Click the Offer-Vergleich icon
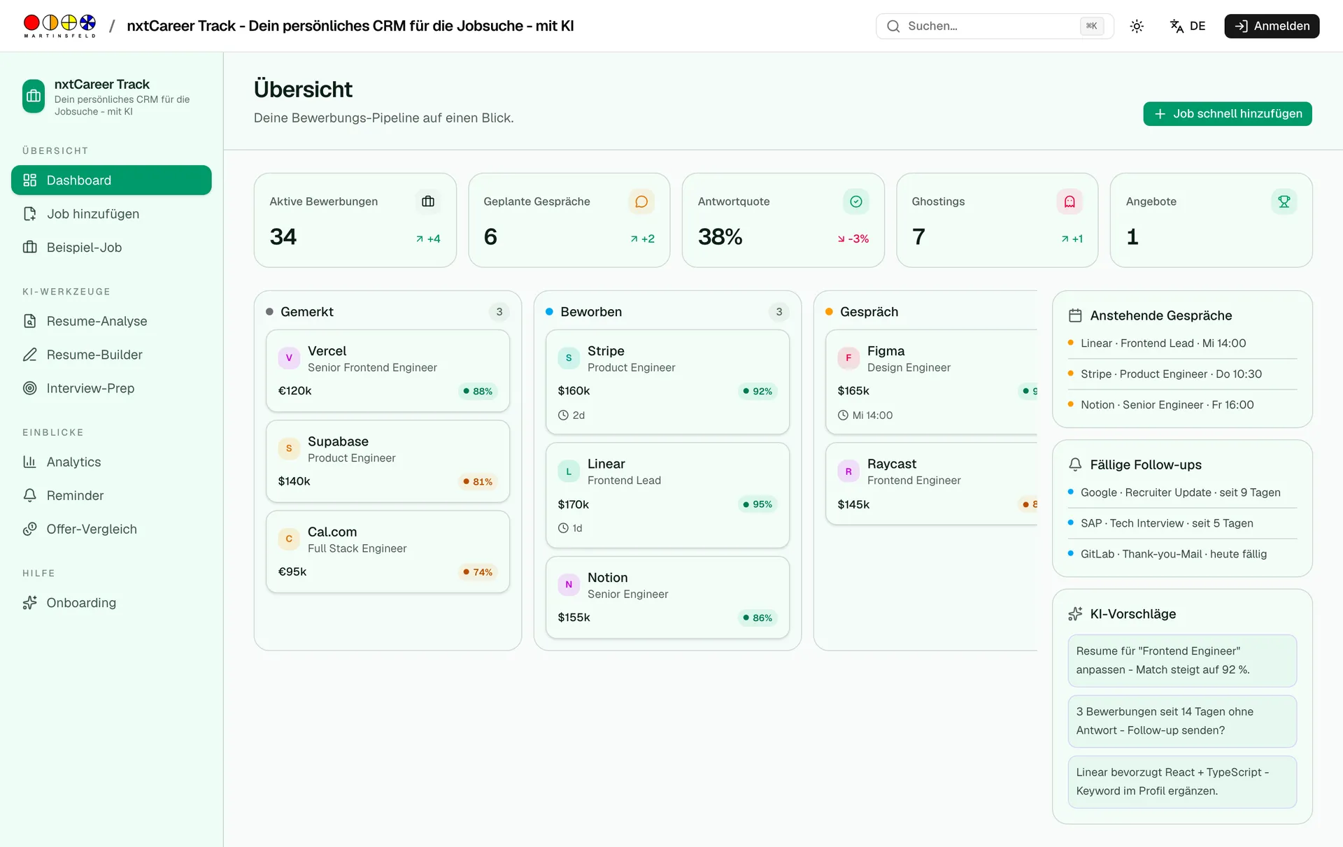This screenshot has width=1343, height=847. (29, 529)
